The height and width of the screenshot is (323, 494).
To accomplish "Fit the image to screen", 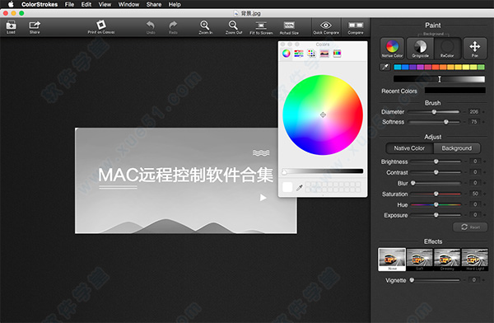I will coord(261,27).
